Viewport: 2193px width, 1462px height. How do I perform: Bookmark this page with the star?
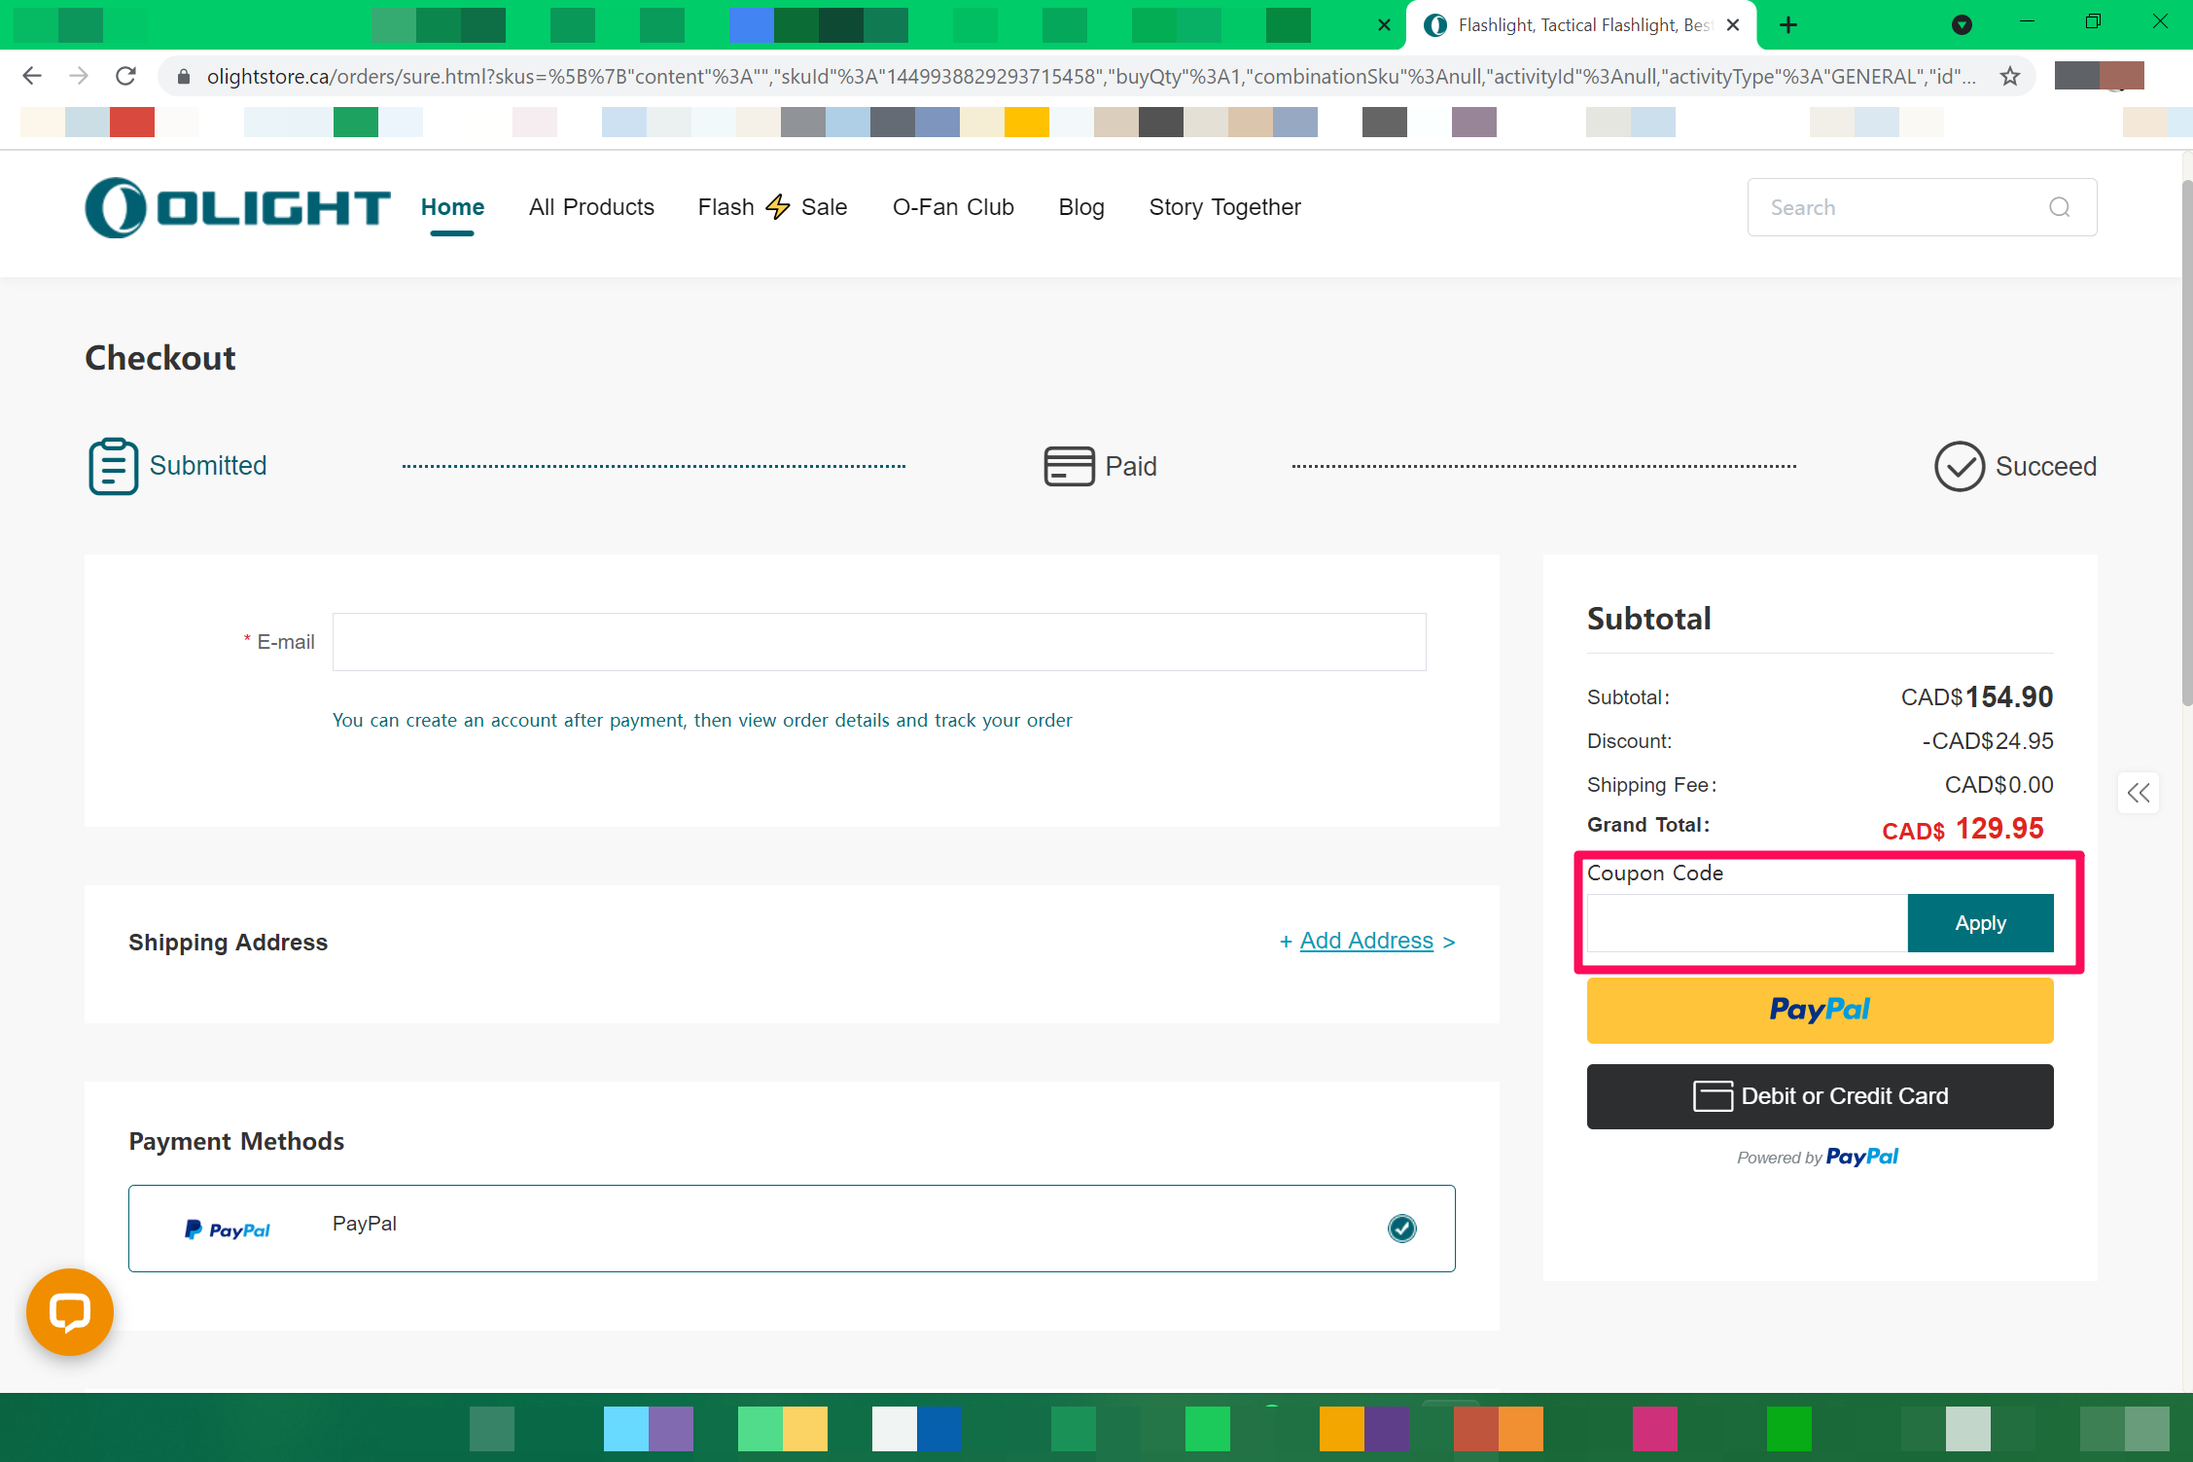click(2010, 76)
